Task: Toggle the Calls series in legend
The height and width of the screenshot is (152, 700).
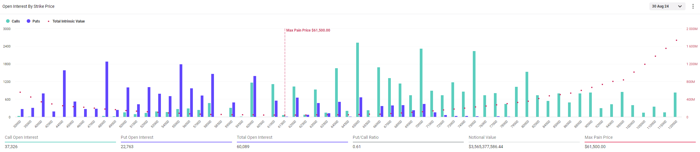Action: [13, 21]
